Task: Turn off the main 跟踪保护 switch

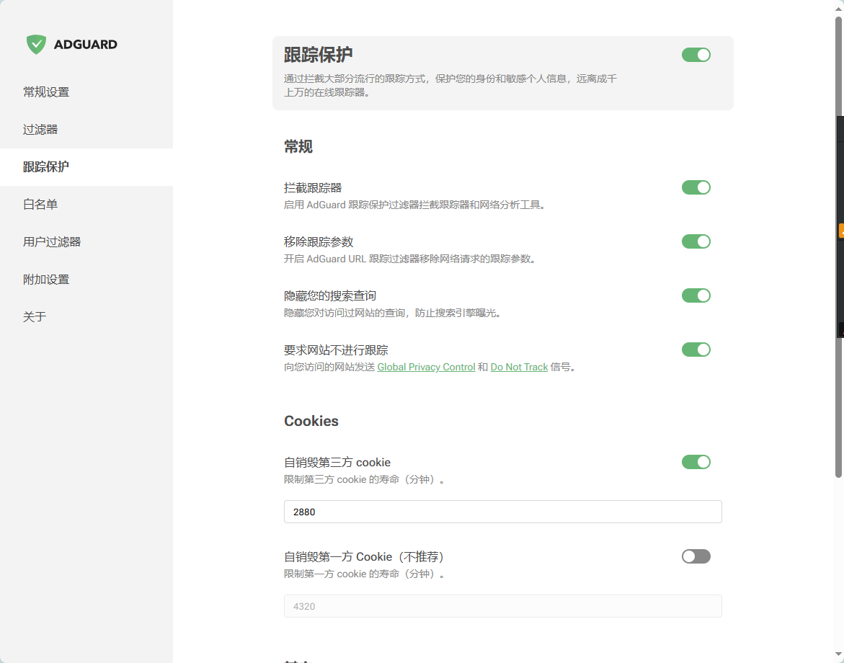Action: point(696,55)
